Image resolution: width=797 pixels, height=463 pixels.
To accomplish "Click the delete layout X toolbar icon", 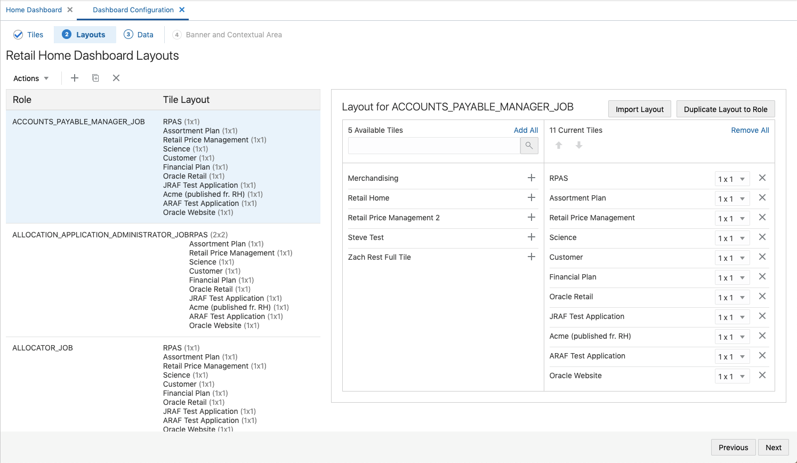I will [116, 78].
